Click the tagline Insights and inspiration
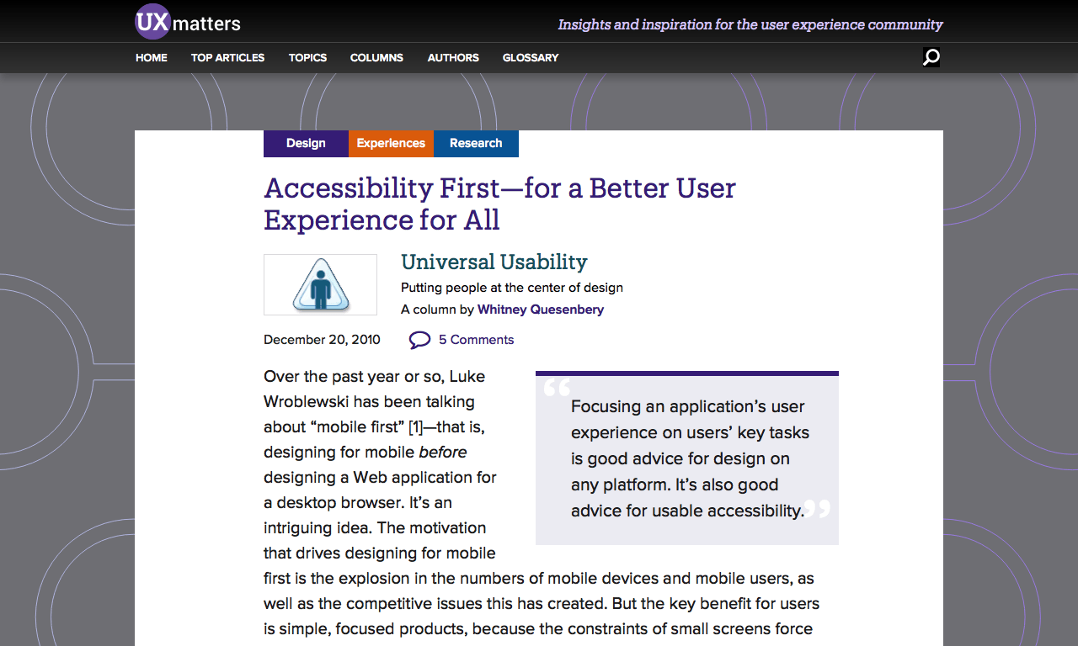The width and height of the screenshot is (1078, 646). pos(750,24)
